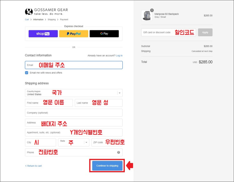Focus the Address field

pos(74,123)
